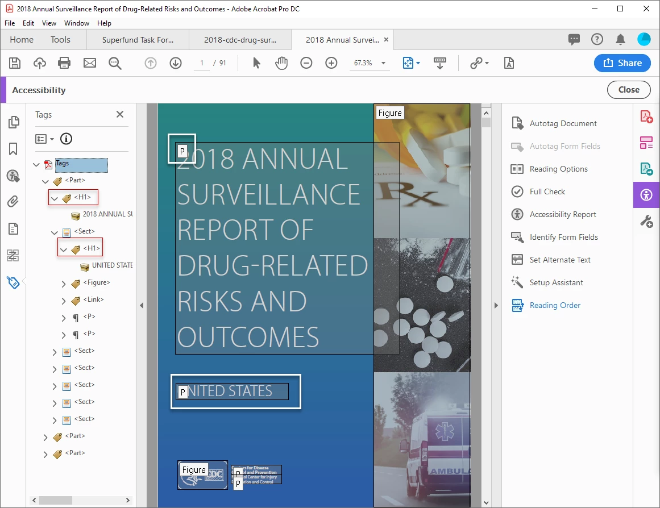This screenshot has height=508, width=660.
Task: Click the Export PDF right rail icon
Action: point(646,169)
